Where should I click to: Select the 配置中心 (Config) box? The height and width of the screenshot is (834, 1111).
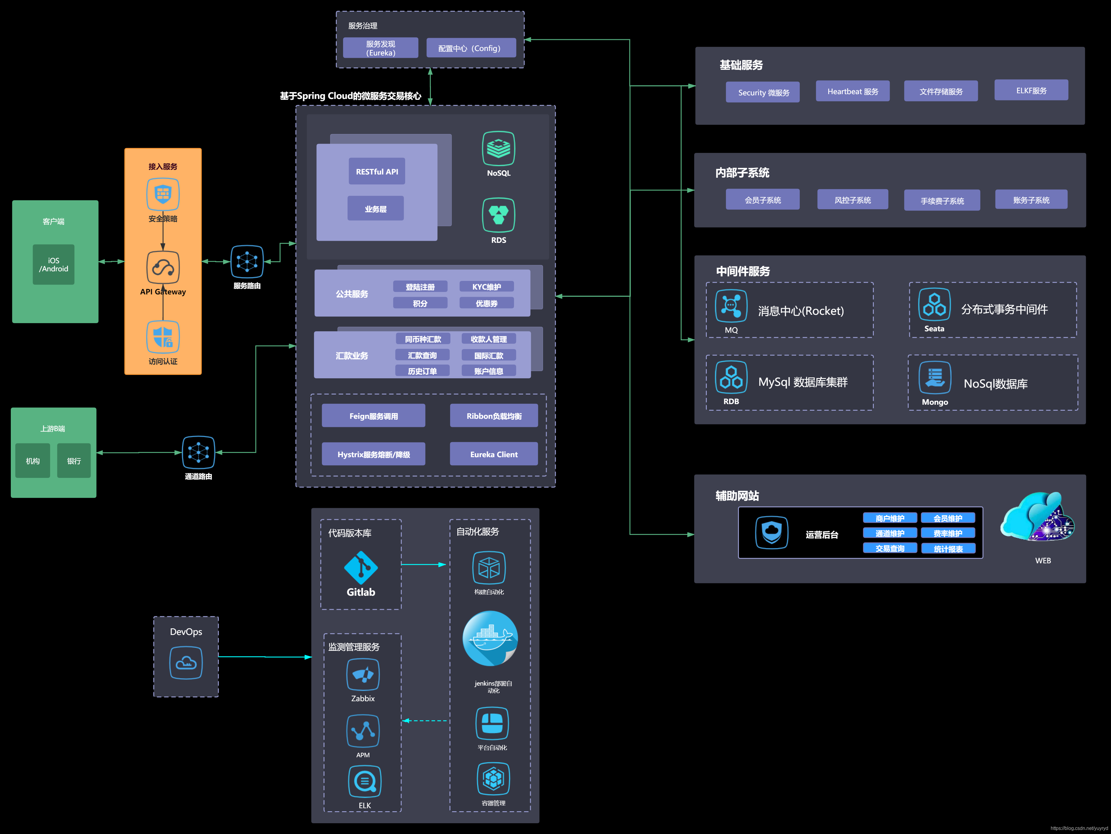click(471, 48)
